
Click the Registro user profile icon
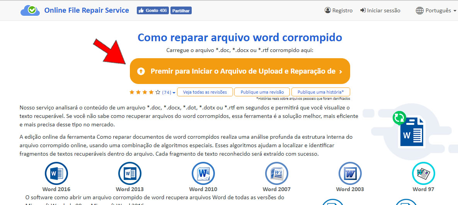(x=328, y=10)
